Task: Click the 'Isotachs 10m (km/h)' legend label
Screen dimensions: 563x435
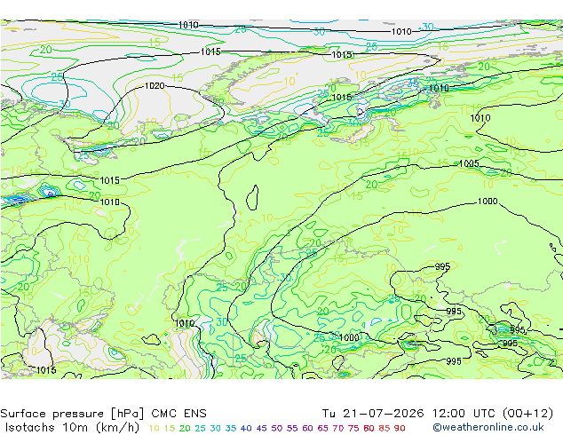Action: click(72, 428)
